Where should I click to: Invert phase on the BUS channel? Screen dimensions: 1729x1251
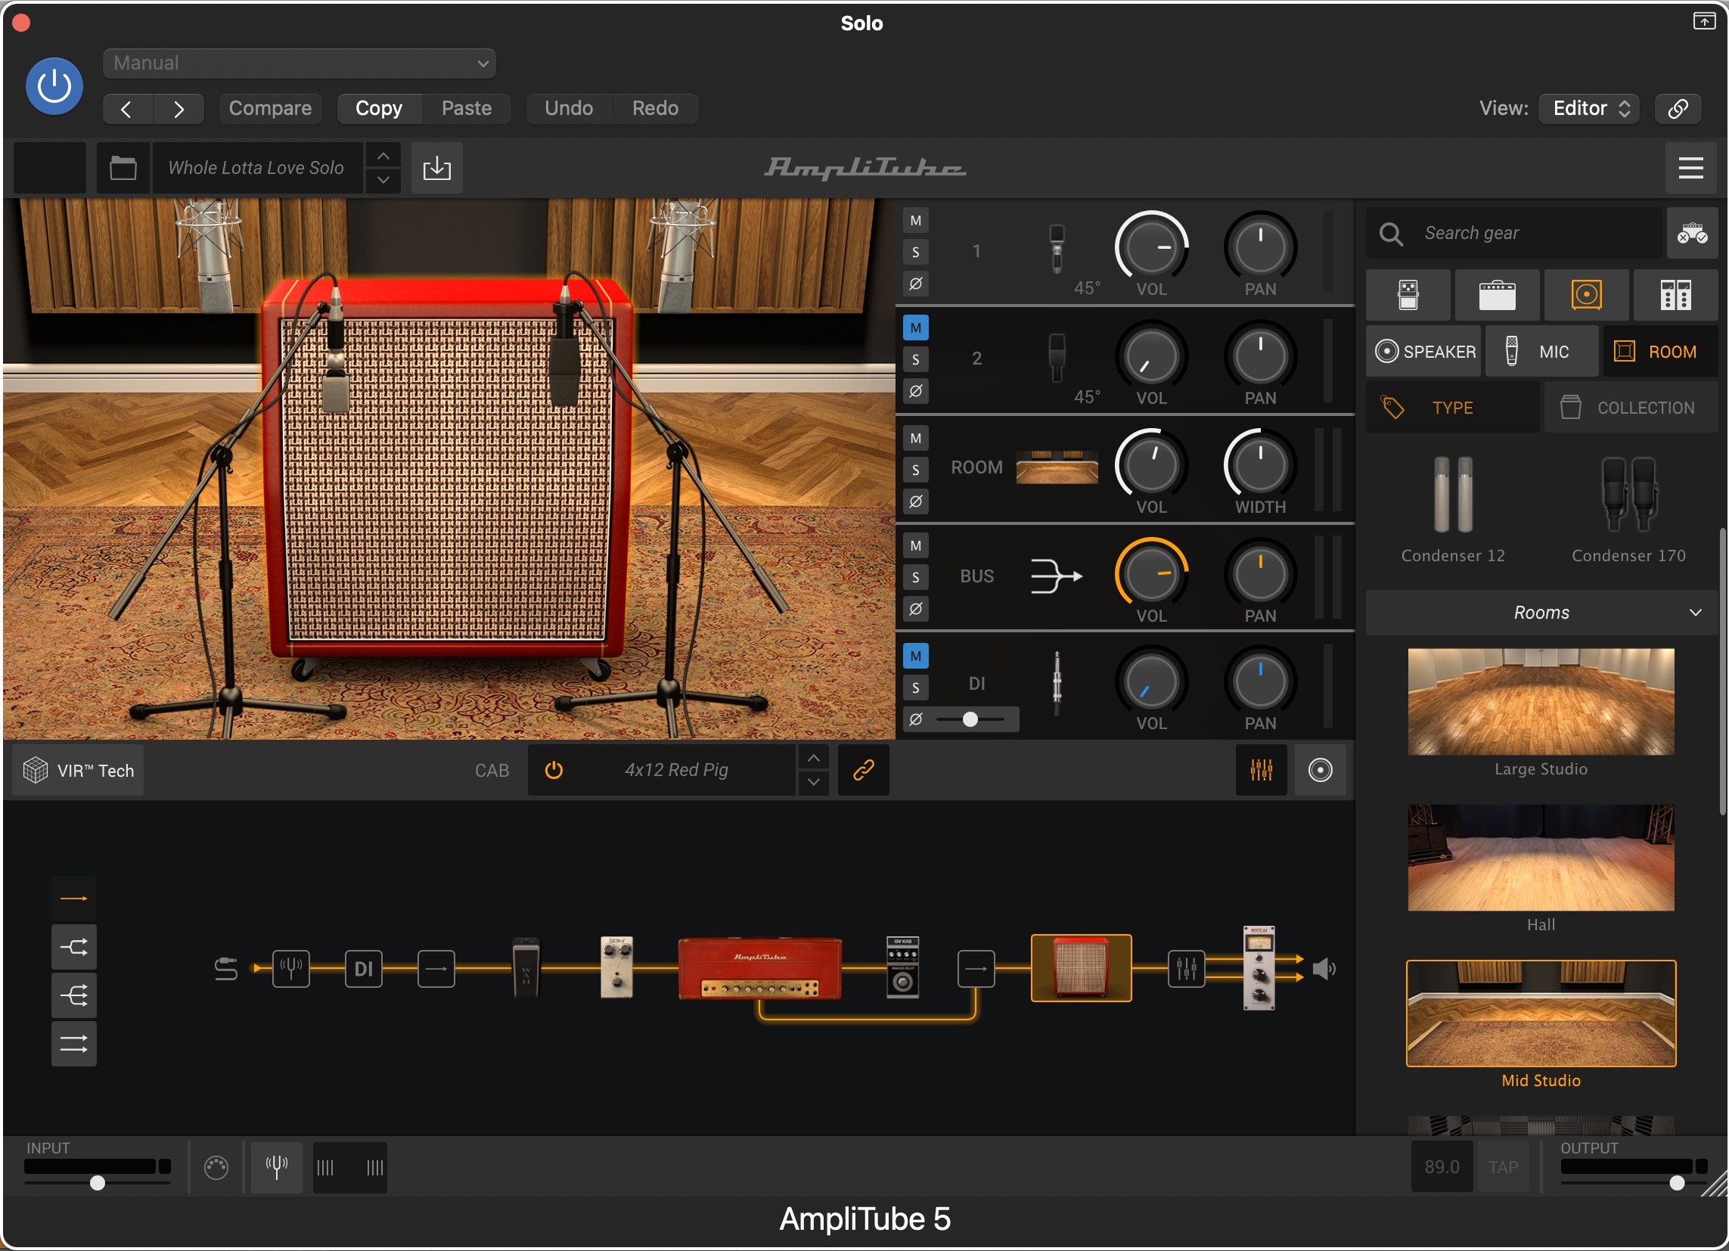coord(916,609)
